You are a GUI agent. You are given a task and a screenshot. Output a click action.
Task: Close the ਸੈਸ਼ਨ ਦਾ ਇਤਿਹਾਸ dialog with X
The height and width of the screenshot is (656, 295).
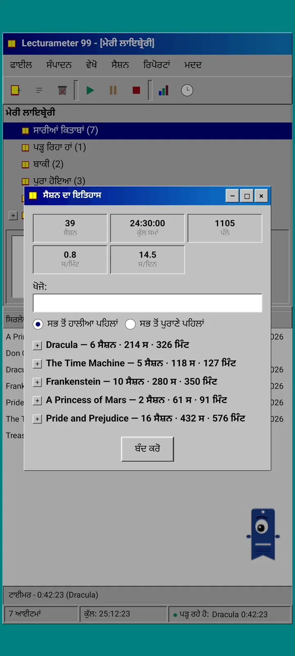(x=261, y=196)
